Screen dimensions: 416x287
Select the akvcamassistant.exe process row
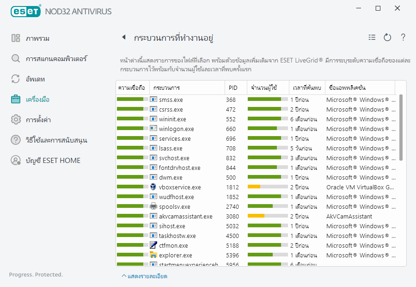click(x=185, y=217)
